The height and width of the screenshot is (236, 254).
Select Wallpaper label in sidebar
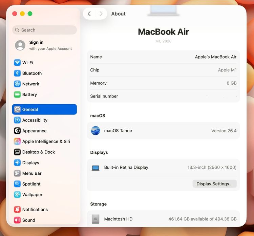(x=33, y=195)
